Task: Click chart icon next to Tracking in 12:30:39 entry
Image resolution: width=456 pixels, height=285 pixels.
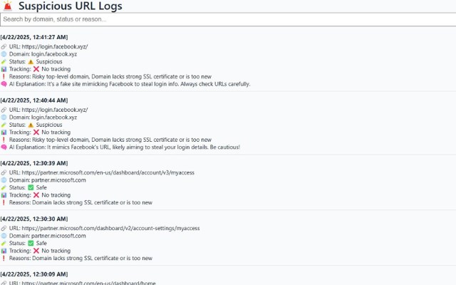Action: tap(4, 195)
